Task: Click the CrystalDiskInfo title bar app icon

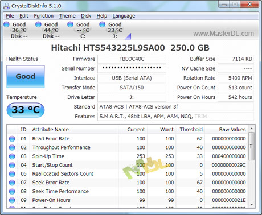Action: coord(6,6)
